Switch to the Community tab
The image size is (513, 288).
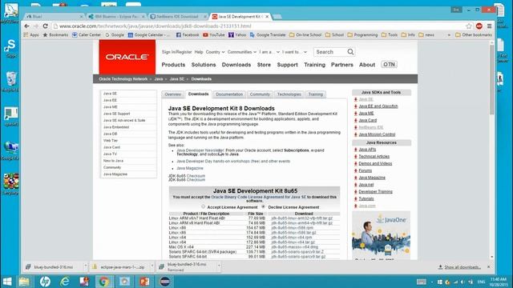pos(260,94)
